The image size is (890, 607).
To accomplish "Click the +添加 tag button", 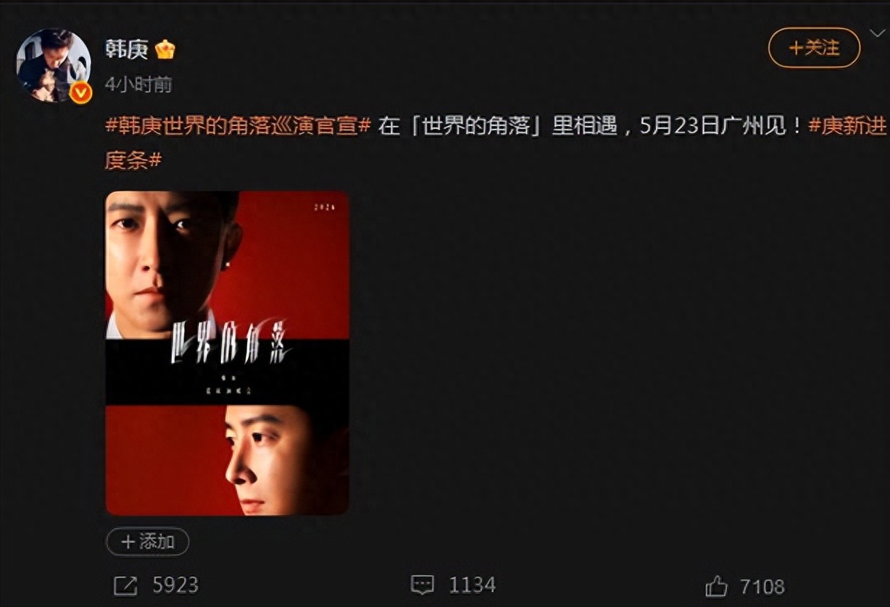I will coord(147,541).
